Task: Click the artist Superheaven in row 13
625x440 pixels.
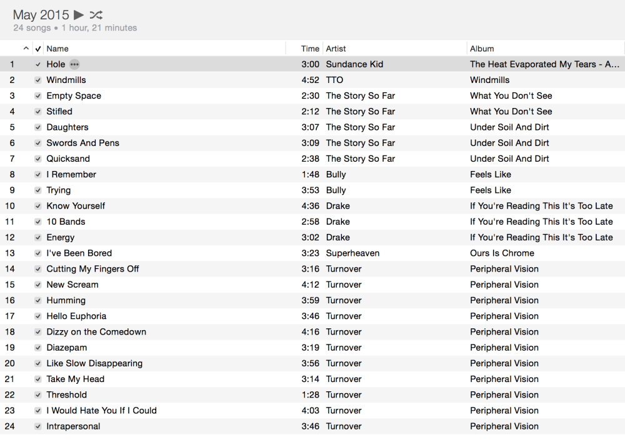Action: [x=352, y=253]
